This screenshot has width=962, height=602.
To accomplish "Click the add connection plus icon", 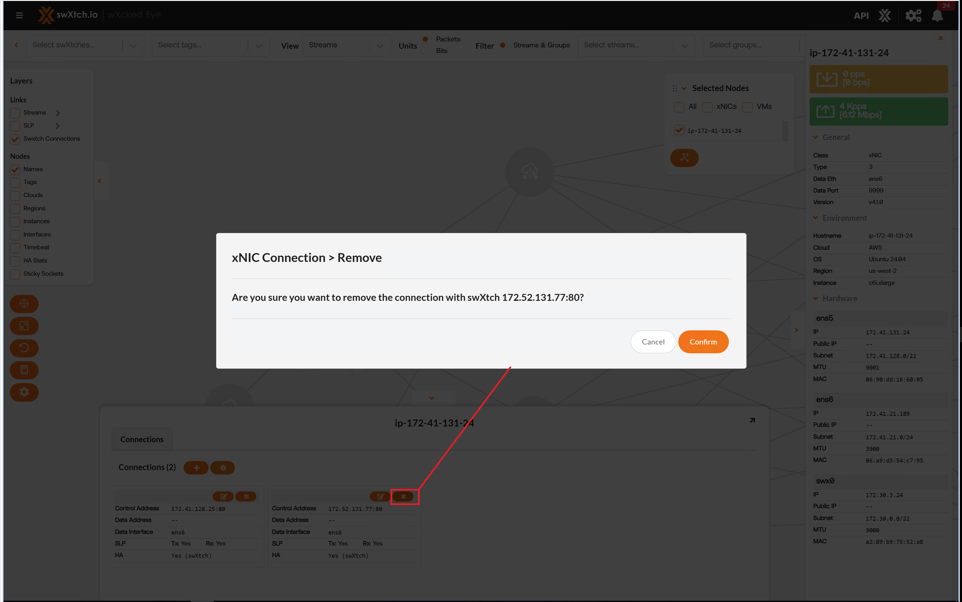I will click(196, 468).
